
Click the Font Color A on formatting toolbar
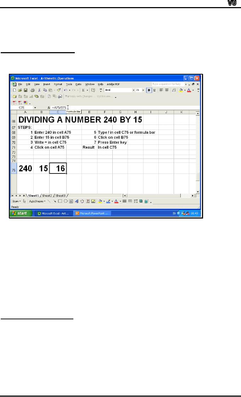189,90
